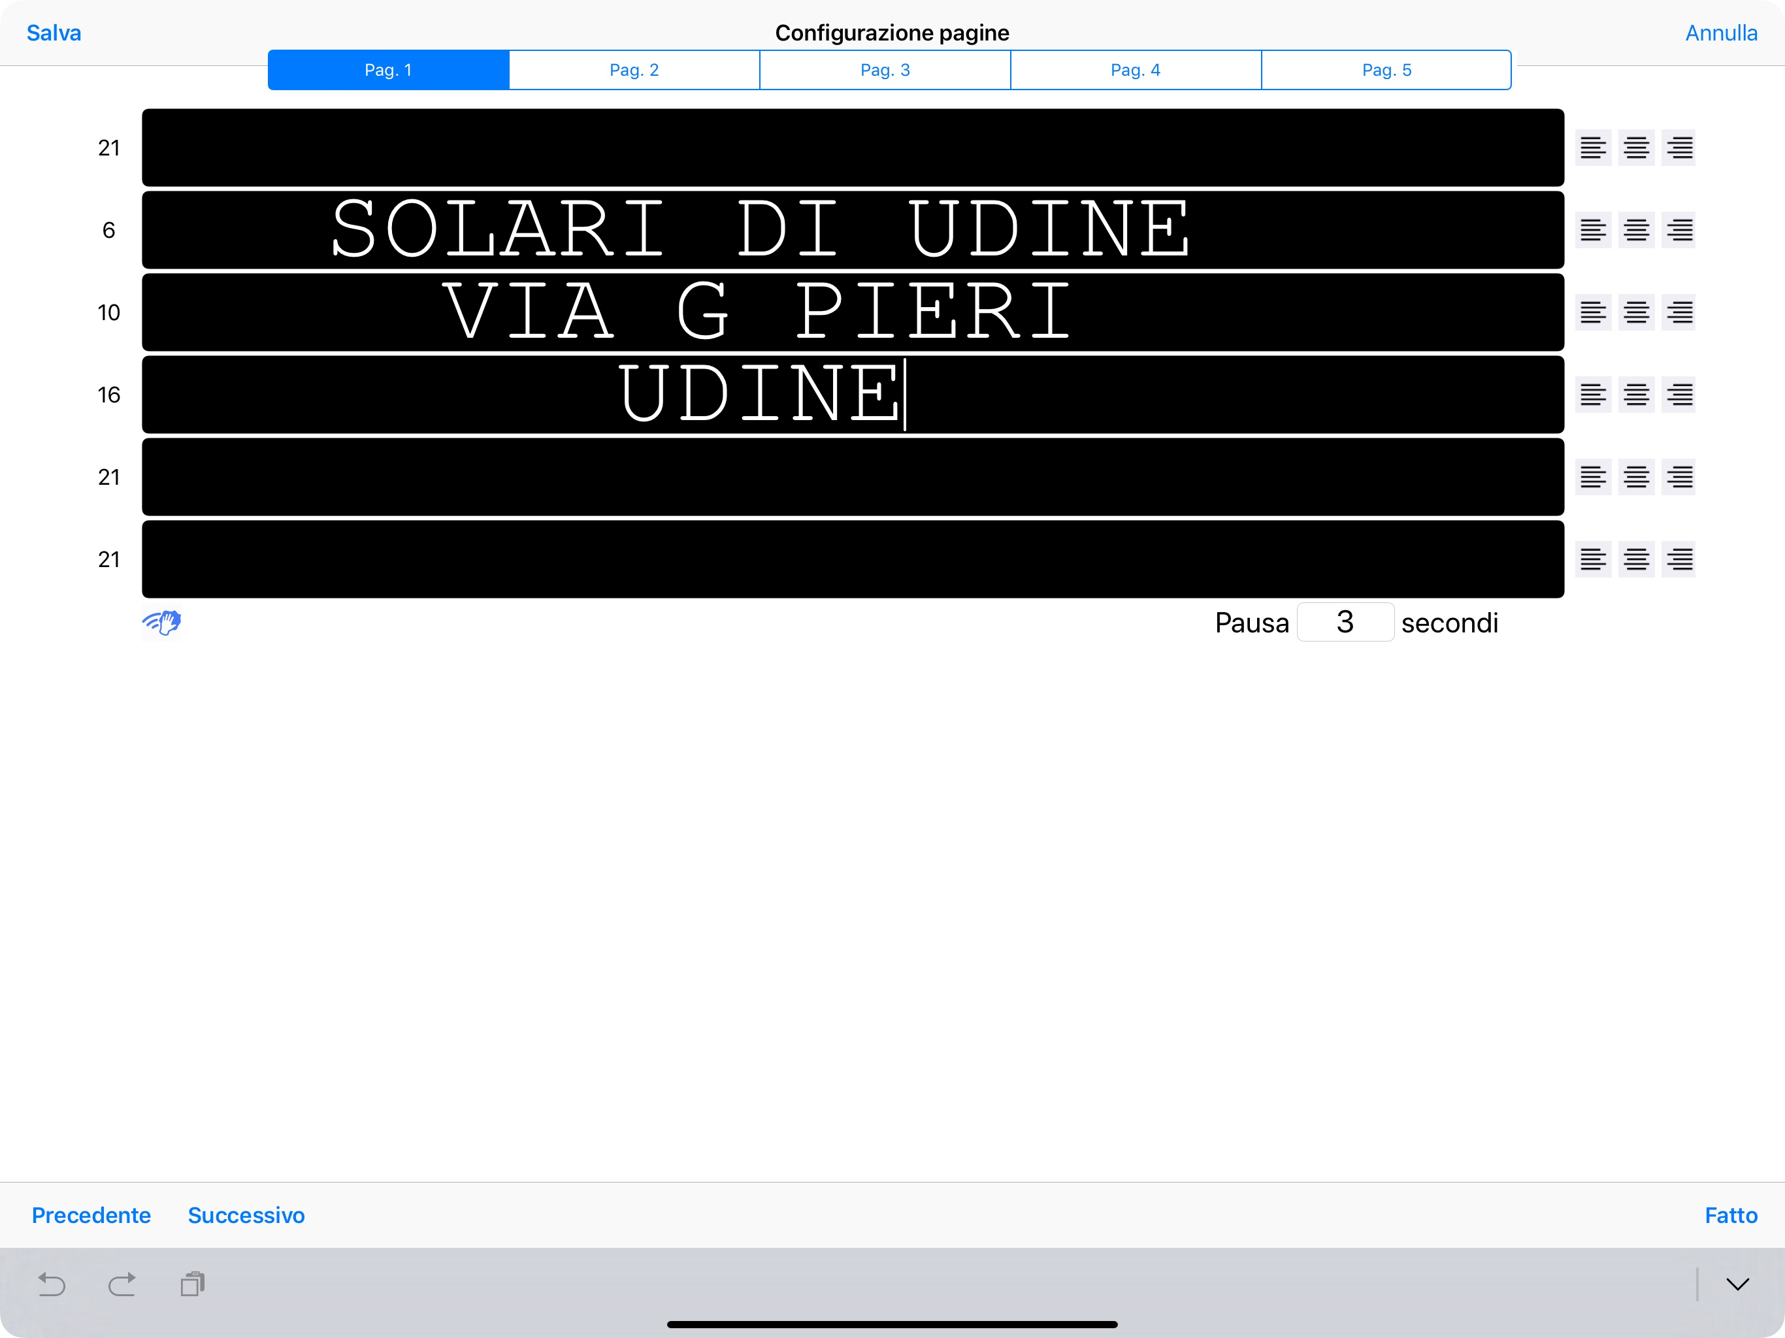
Task: Center-align the first blank row text
Action: tap(1636, 148)
